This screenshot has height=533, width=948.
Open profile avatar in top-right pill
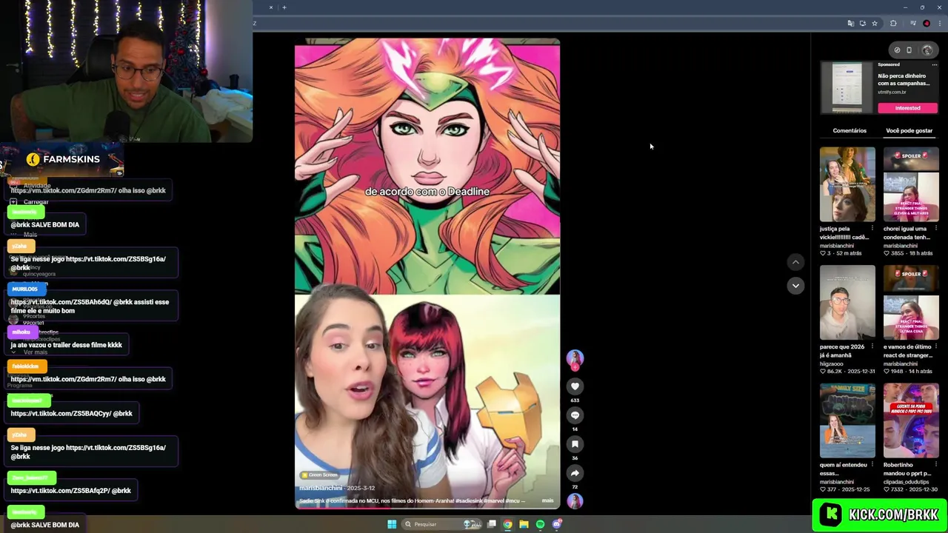coord(927,50)
